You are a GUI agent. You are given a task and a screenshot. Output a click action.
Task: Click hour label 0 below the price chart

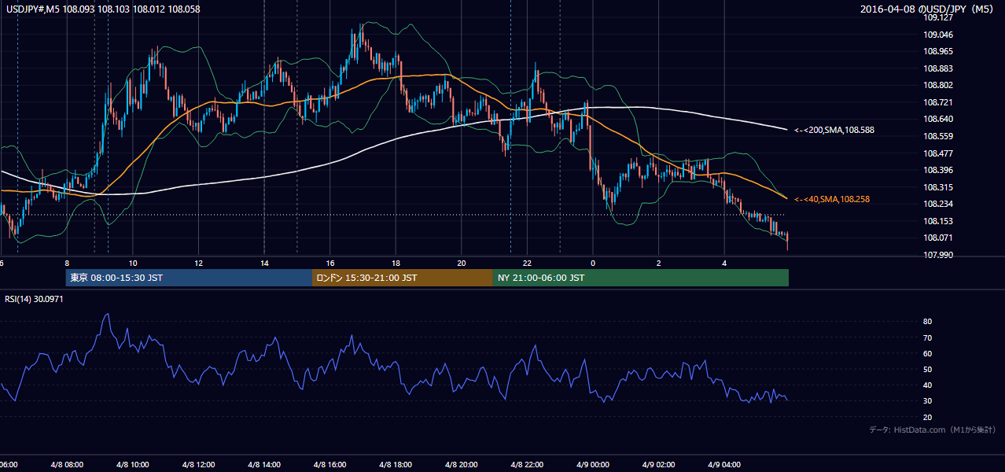[x=593, y=263]
